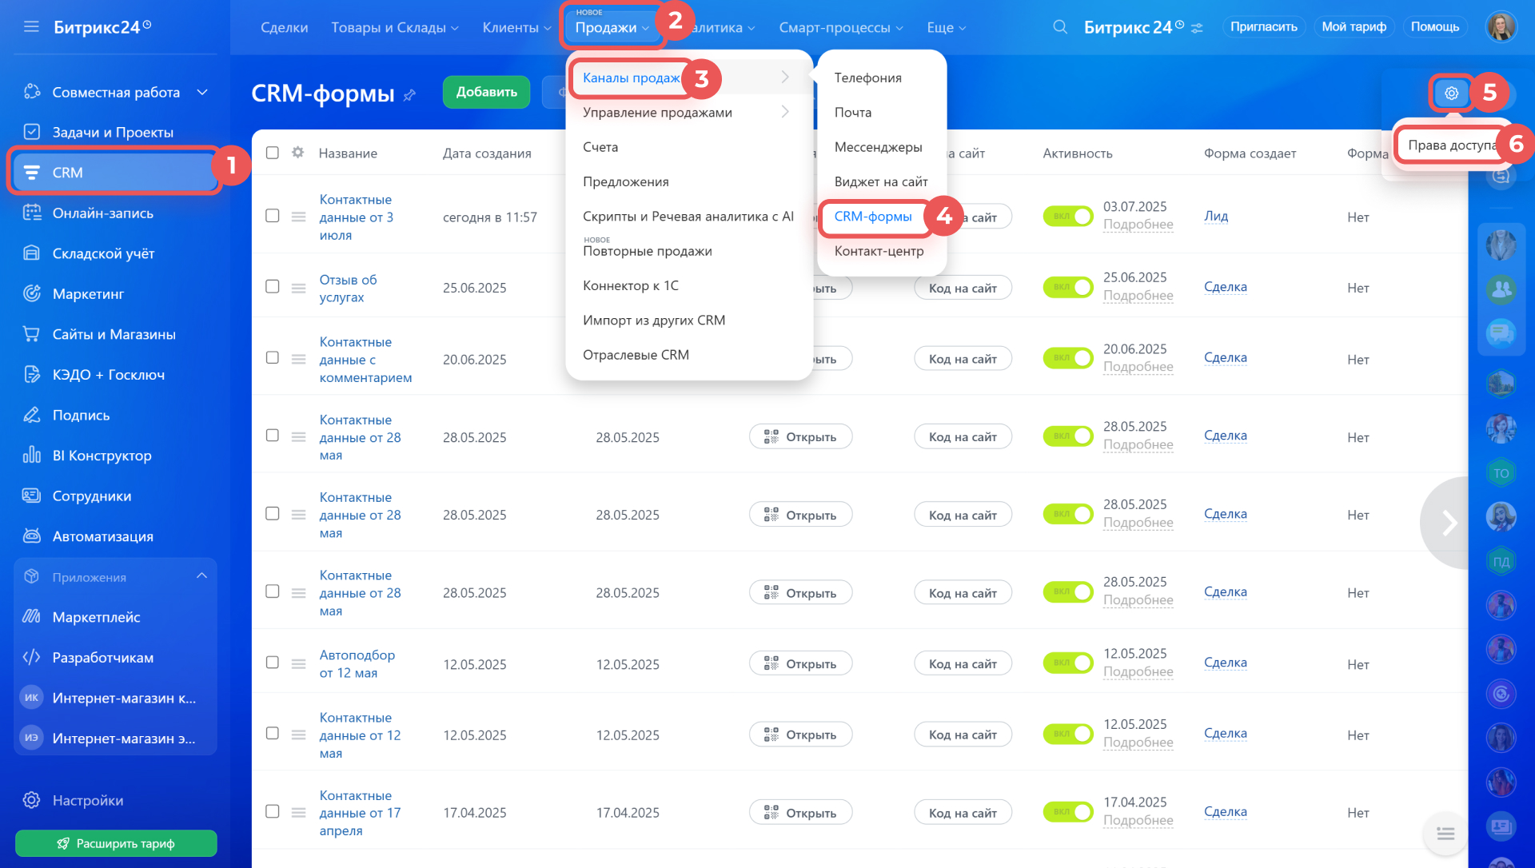Click Код на сайт for 25.06.2025 form
1535x868 pixels.
pyautogui.click(x=963, y=288)
